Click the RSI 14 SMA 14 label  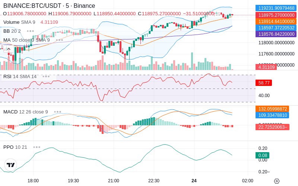(20, 77)
